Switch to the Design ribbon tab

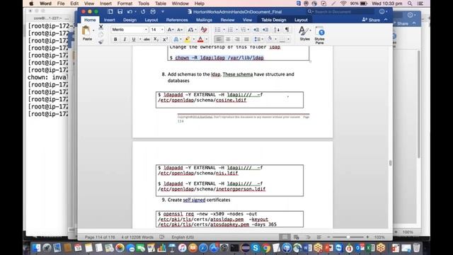pyautogui.click(x=130, y=20)
